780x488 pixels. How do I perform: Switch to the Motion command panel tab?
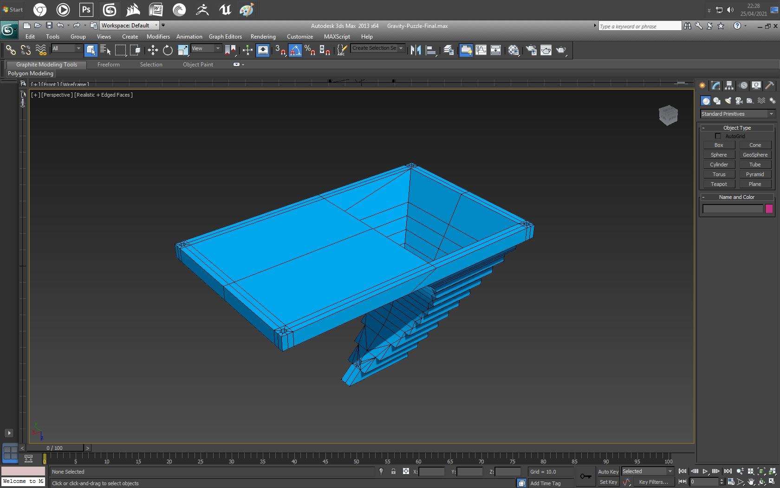click(x=743, y=86)
